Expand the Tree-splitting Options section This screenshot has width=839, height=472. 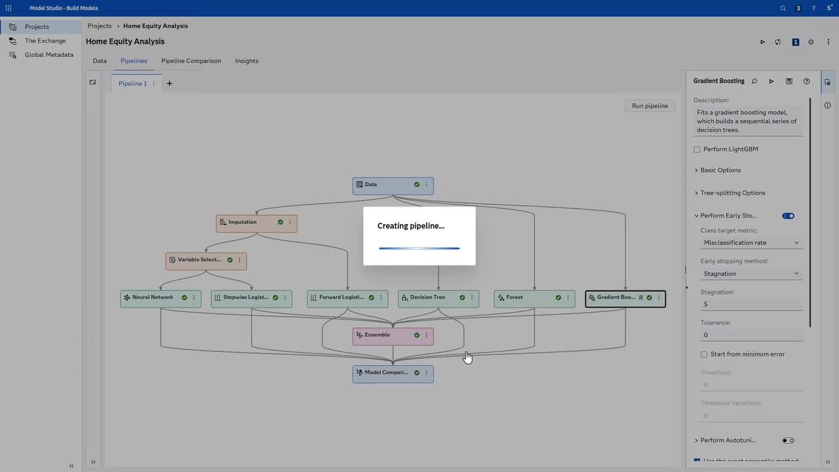[x=732, y=193]
